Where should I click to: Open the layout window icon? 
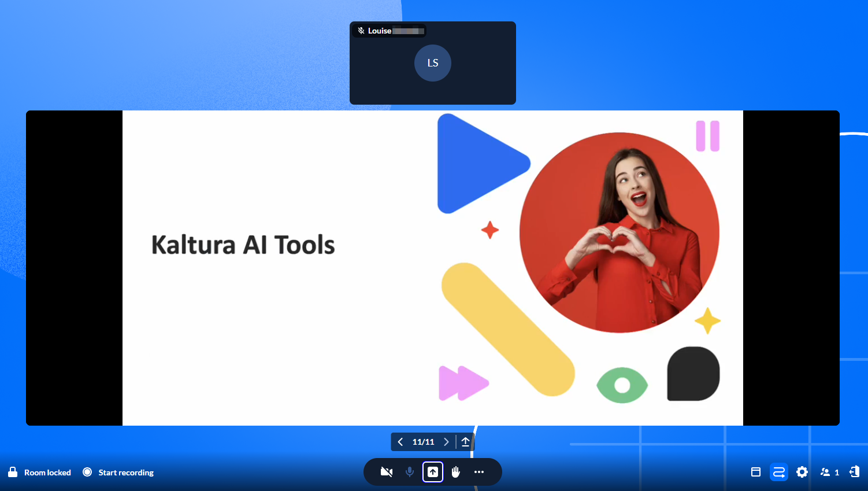(756, 472)
